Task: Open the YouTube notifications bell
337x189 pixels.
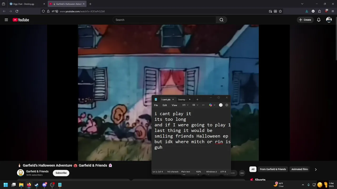Action: coord(319,20)
